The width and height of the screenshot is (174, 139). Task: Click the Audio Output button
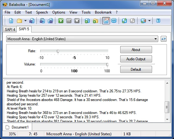pyautogui.click(x=136, y=59)
